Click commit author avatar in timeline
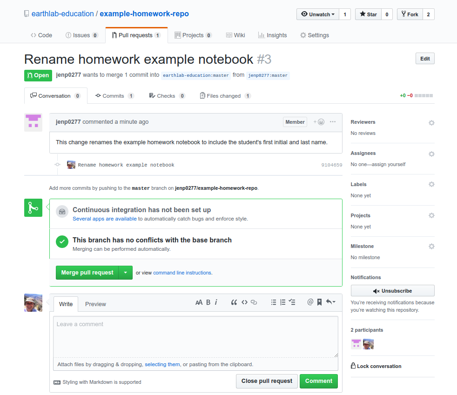457x395 pixels. coord(71,165)
